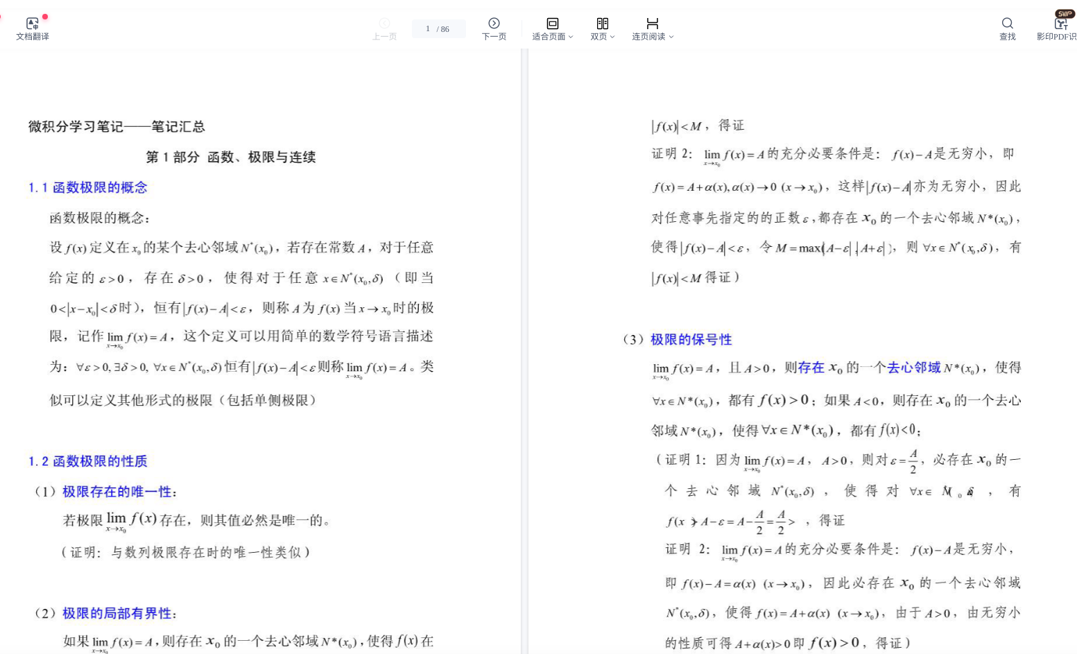Click the 适合页面 fit page icon
1077x654 pixels.
(552, 24)
